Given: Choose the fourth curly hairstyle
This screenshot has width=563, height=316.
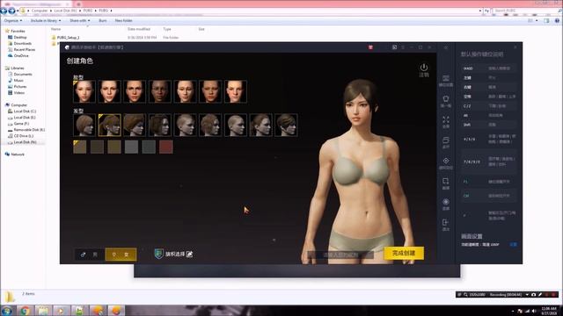Looking at the screenshot, I should click(160, 125).
